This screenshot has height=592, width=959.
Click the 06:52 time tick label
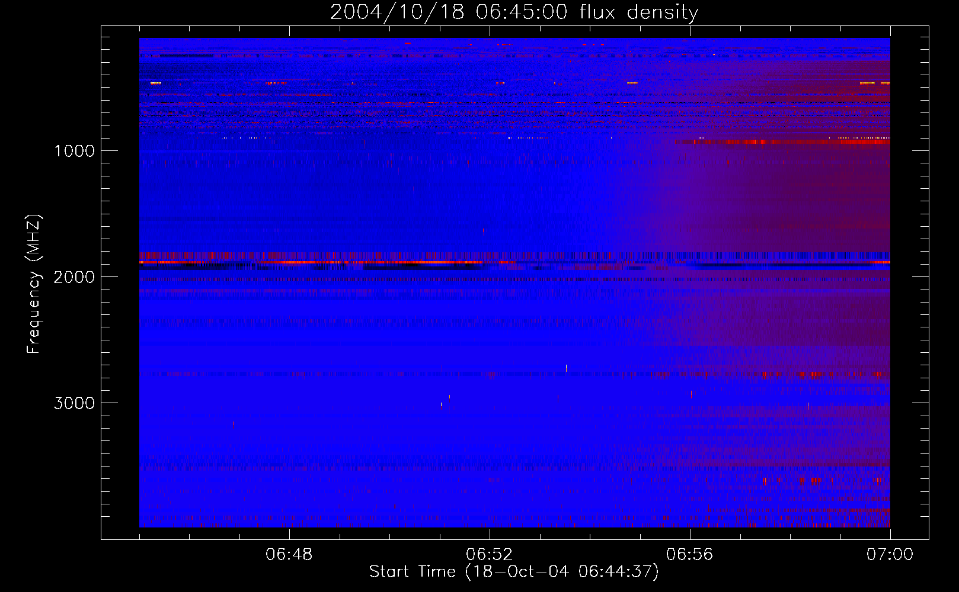click(x=490, y=555)
